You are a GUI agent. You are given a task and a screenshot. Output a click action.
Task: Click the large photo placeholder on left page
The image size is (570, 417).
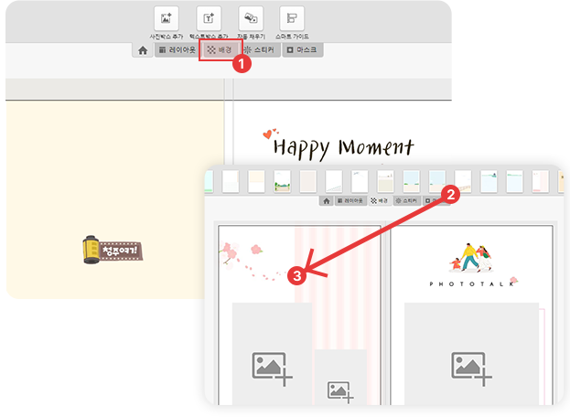[272, 352]
